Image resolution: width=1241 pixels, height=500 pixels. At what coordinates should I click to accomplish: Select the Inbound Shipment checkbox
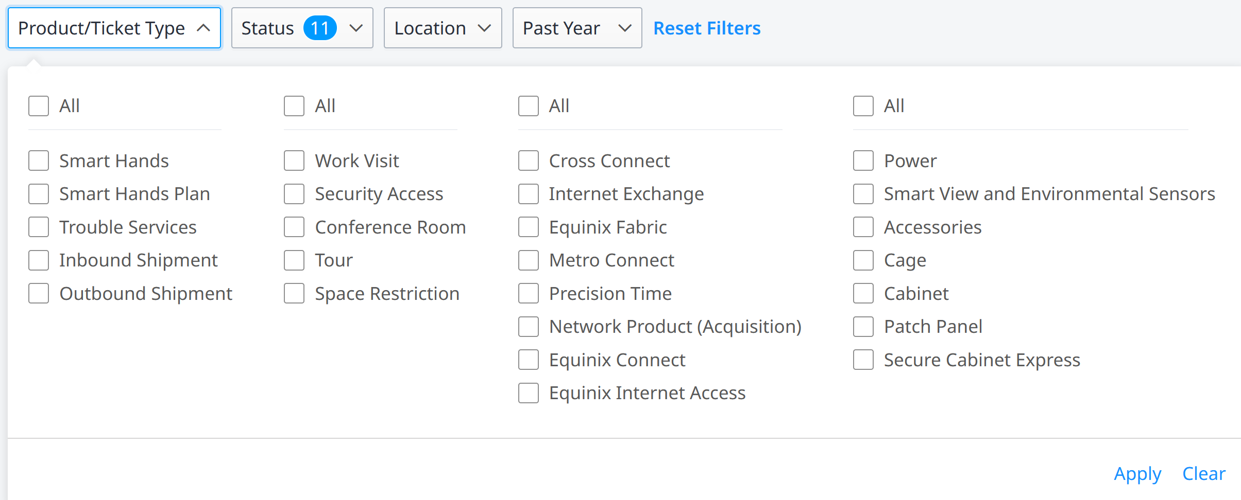click(x=39, y=260)
